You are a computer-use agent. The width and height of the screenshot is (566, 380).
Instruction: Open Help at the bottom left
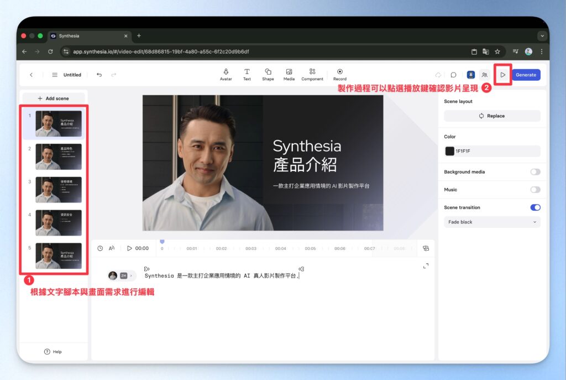coord(53,351)
